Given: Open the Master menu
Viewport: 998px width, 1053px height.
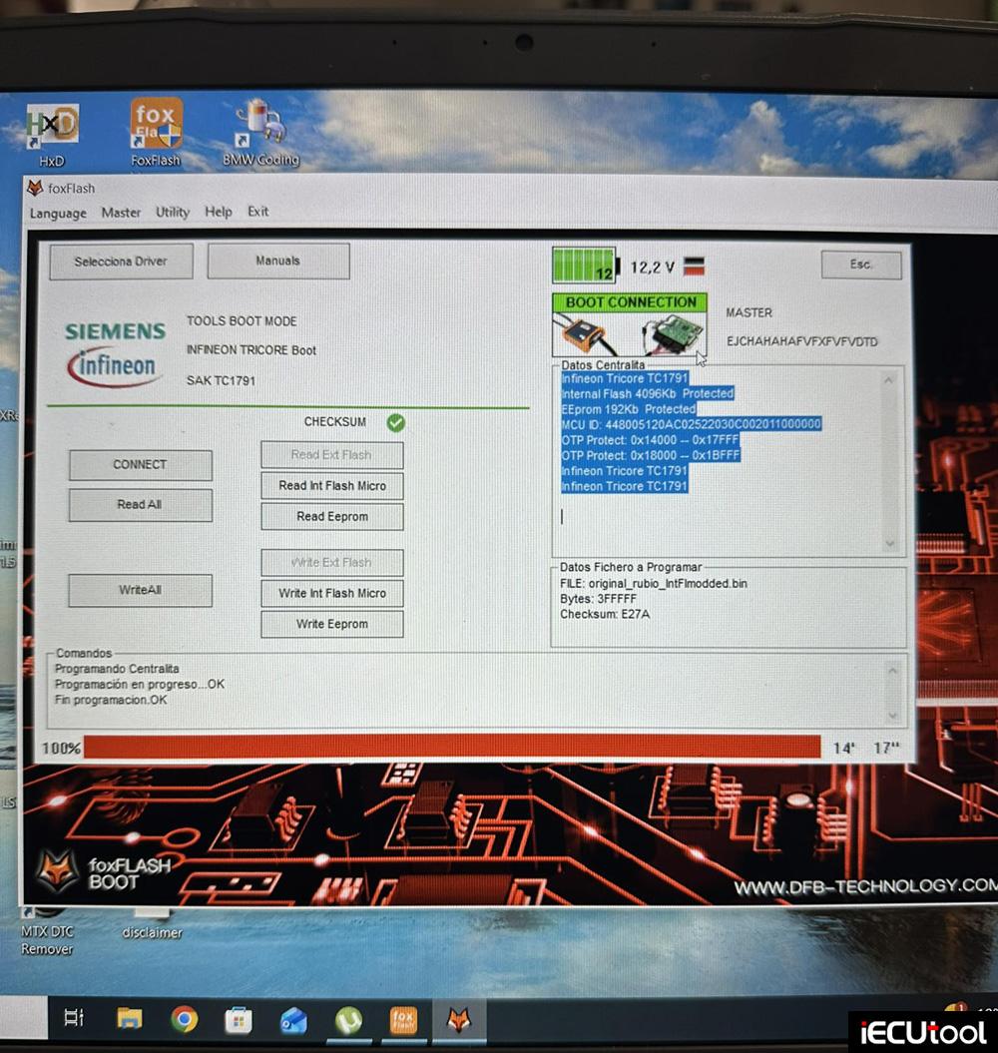Looking at the screenshot, I should (121, 213).
